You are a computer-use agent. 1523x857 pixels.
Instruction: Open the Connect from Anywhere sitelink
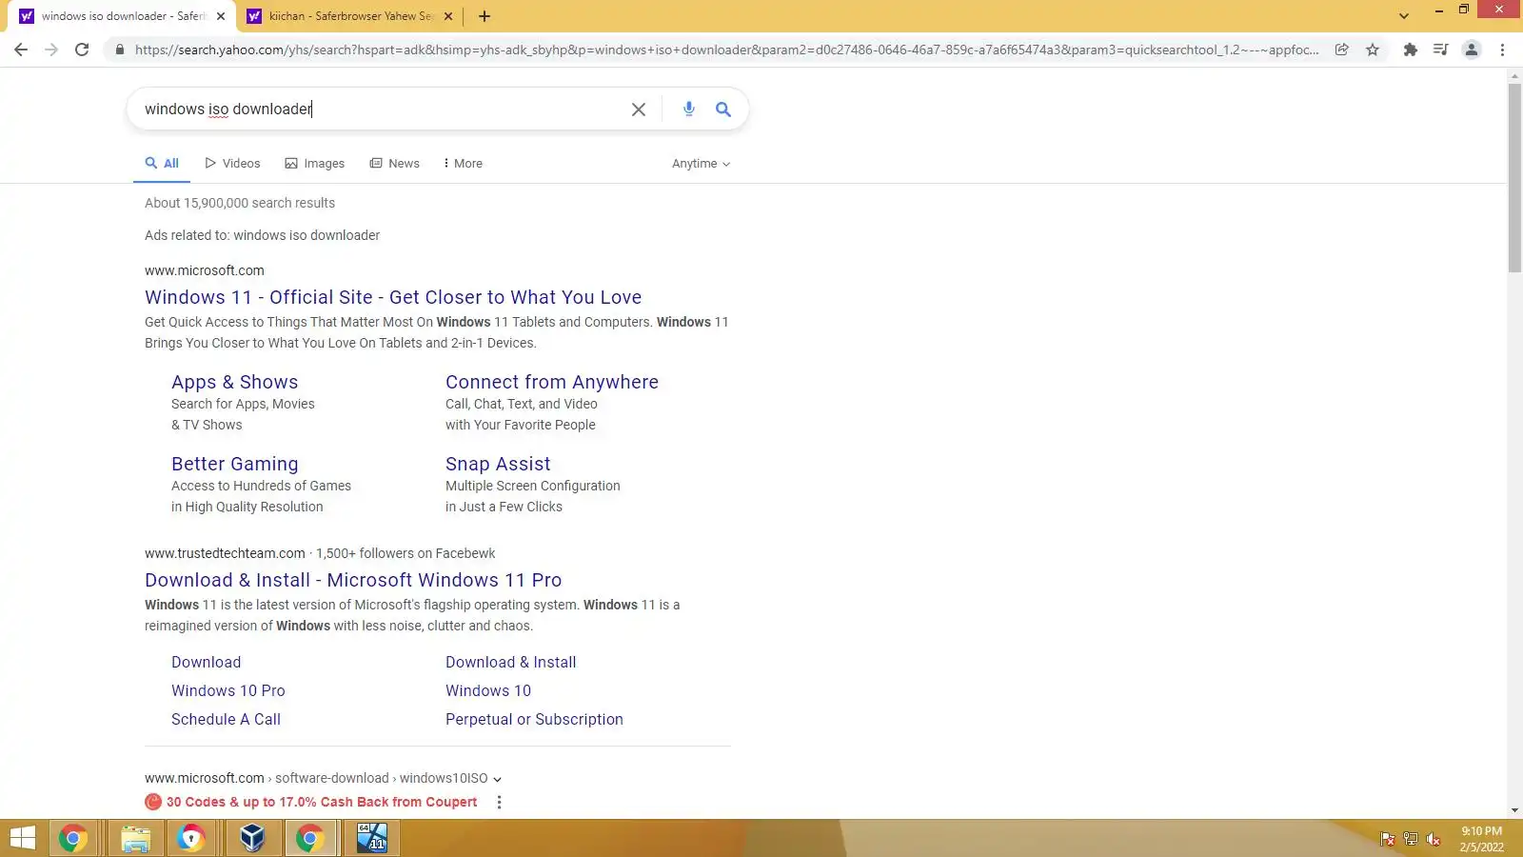[552, 383]
